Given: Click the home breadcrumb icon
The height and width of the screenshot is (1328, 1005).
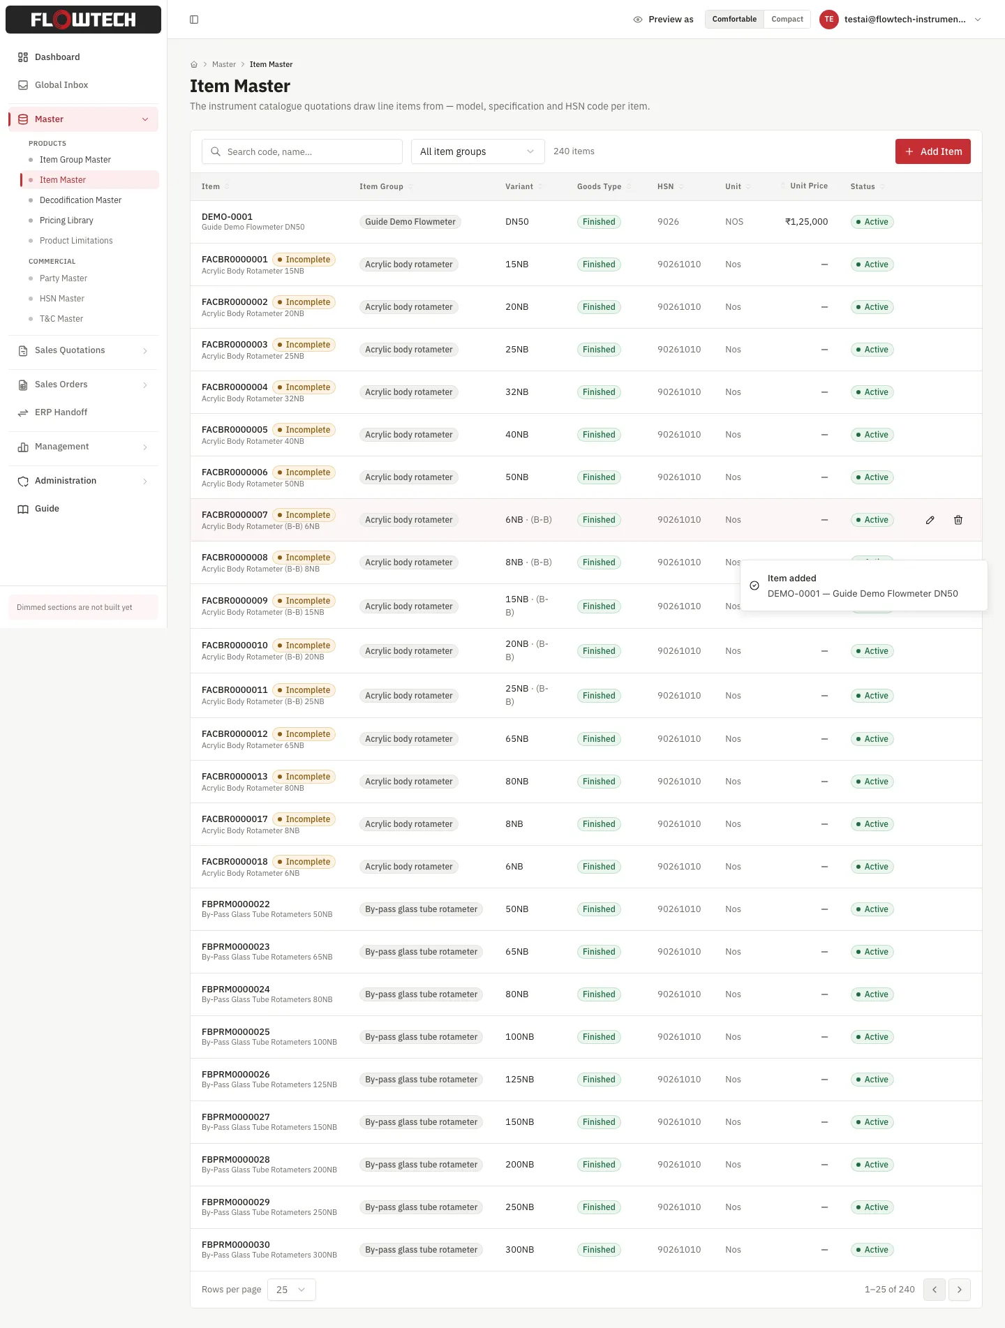Looking at the screenshot, I should pyautogui.click(x=194, y=64).
